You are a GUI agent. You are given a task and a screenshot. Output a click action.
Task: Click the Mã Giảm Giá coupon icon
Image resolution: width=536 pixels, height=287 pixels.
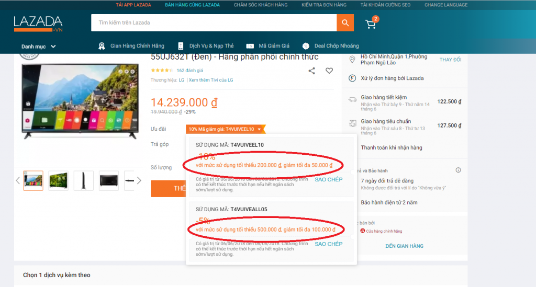click(250, 46)
